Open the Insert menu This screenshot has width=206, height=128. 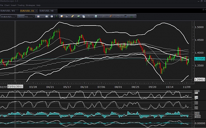(x=14, y=5)
